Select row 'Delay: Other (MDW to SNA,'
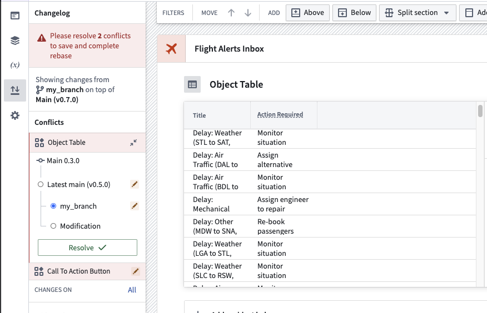 point(330,226)
